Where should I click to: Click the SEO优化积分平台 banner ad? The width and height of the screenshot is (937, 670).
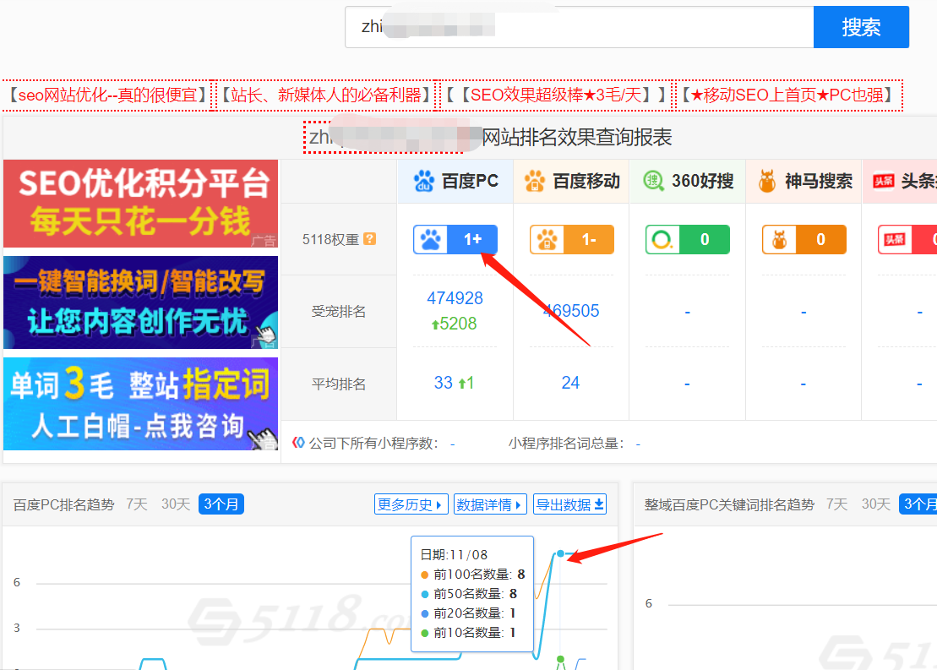click(140, 204)
